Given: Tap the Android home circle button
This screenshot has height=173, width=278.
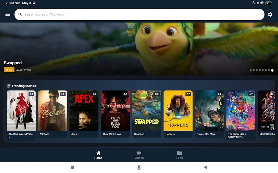Looking at the screenshot, I should pos(139,167).
